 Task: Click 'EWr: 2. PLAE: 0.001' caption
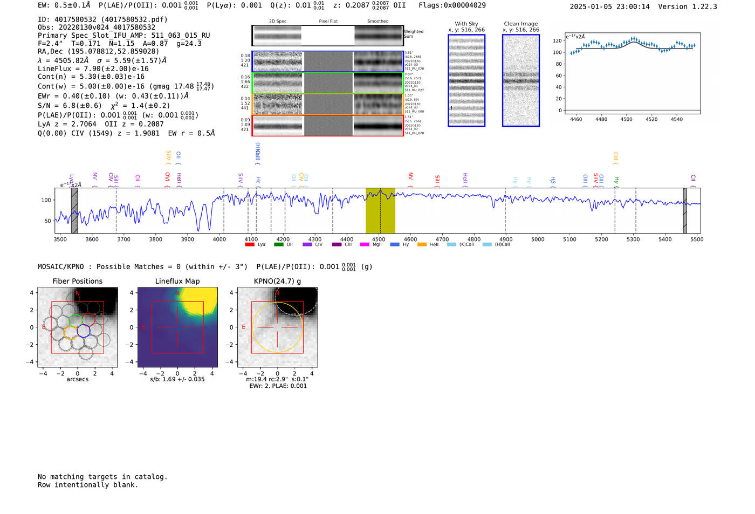278,386
